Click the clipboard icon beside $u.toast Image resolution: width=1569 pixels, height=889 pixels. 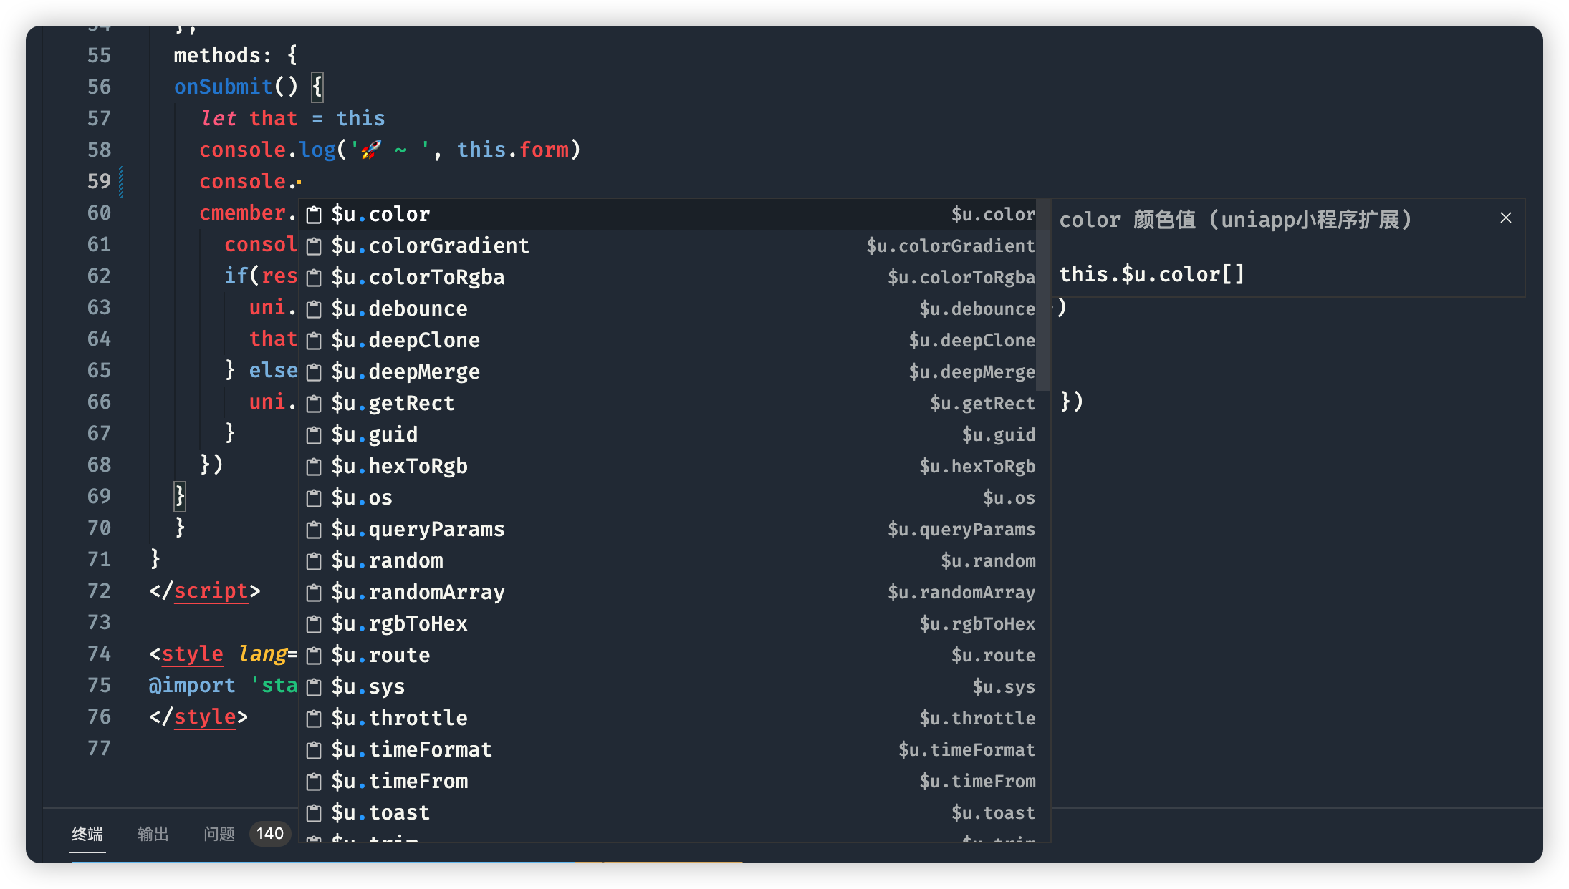point(313,812)
